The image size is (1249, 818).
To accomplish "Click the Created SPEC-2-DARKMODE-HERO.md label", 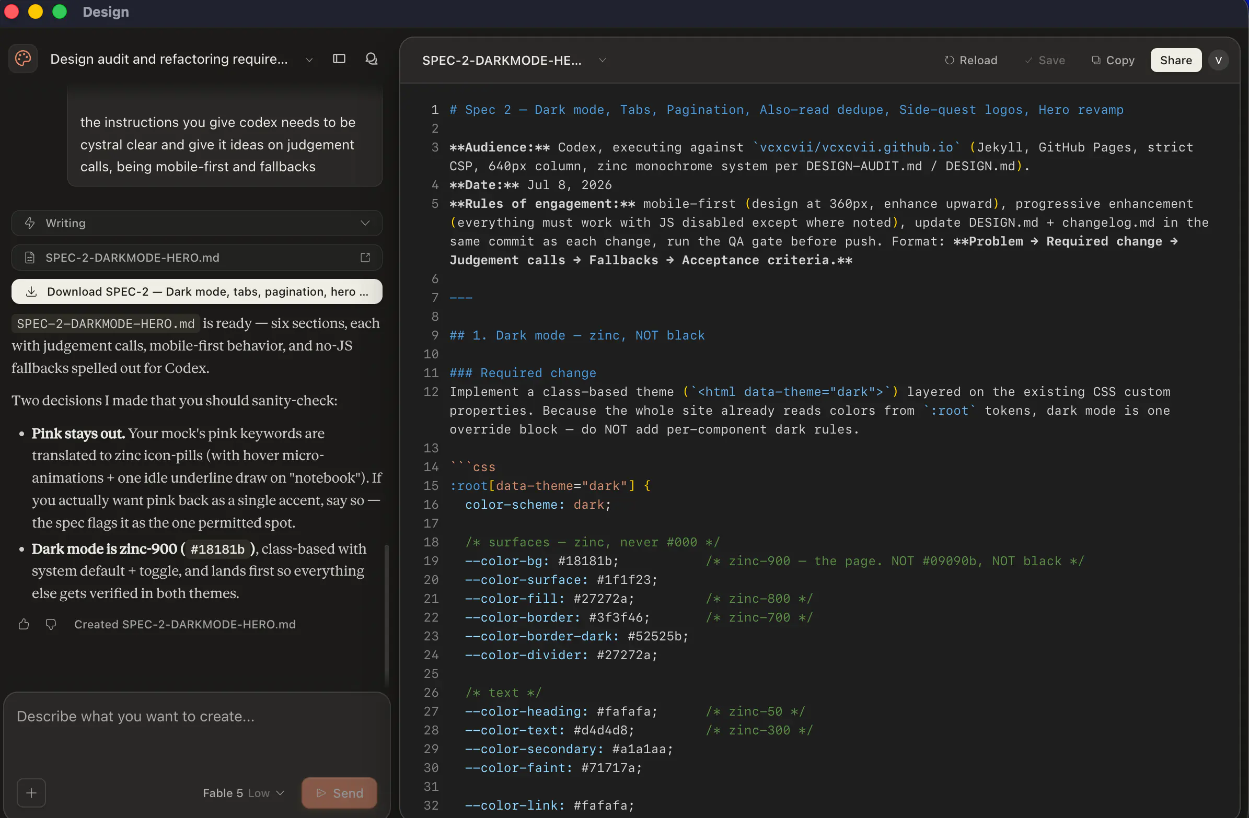I will click(184, 624).
